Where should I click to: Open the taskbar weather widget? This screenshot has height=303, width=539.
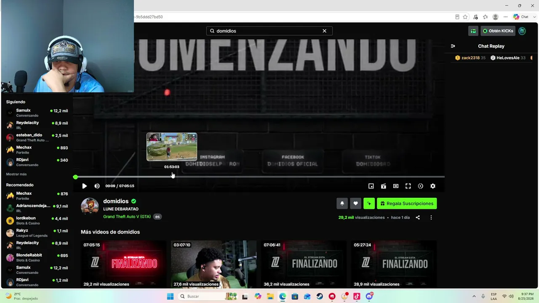tap(21, 296)
